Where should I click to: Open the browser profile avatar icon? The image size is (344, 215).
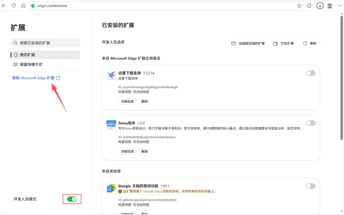coord(330,5)
